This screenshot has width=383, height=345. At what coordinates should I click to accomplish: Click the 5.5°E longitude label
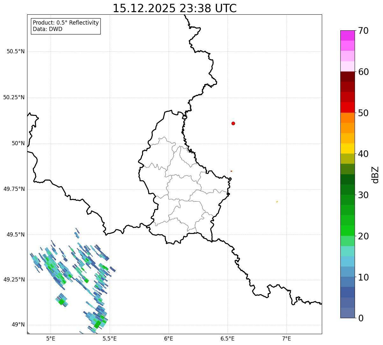point(110,338)
